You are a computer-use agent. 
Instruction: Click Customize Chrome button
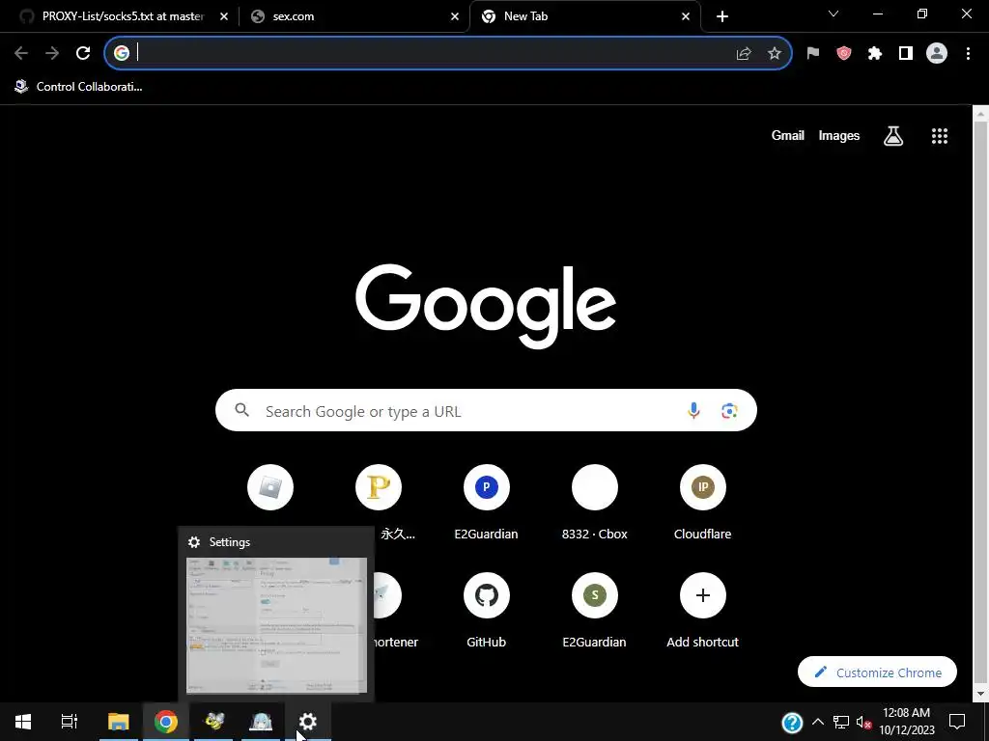pyautogui.click(x=877, y=672)
